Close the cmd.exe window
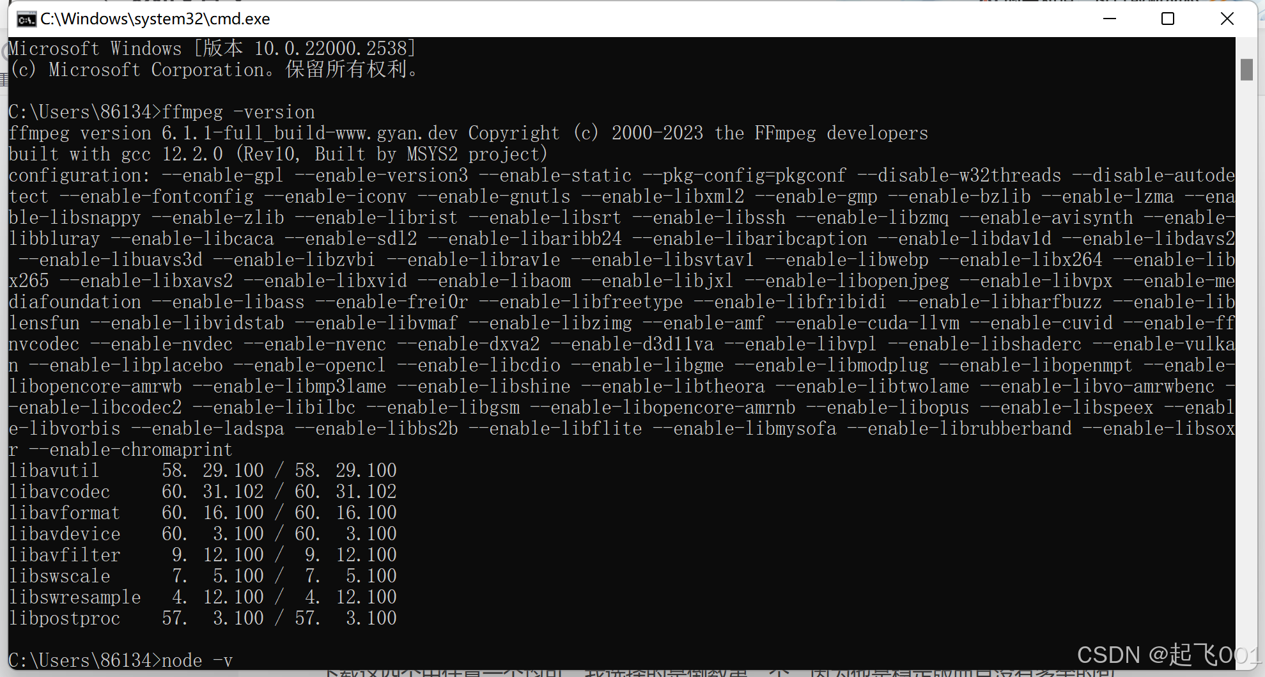This screenshot has height=677, width=1265. (1227, 19)
